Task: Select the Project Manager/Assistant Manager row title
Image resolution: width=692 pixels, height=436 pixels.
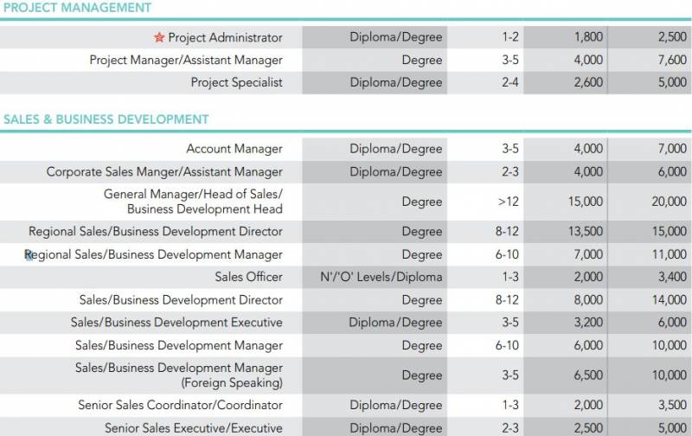Action: tap(186, 61)
